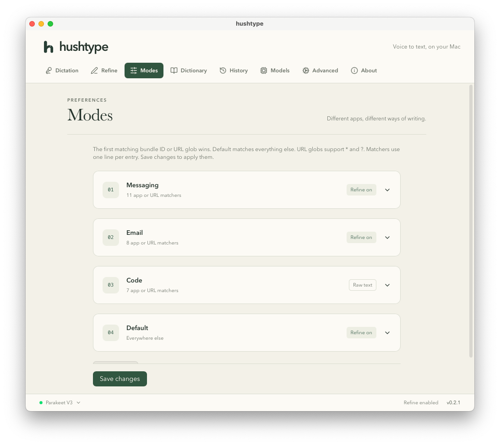Click the Code mode title
Viewport: 500px width, 445px height.
click(x=134, y=280)
